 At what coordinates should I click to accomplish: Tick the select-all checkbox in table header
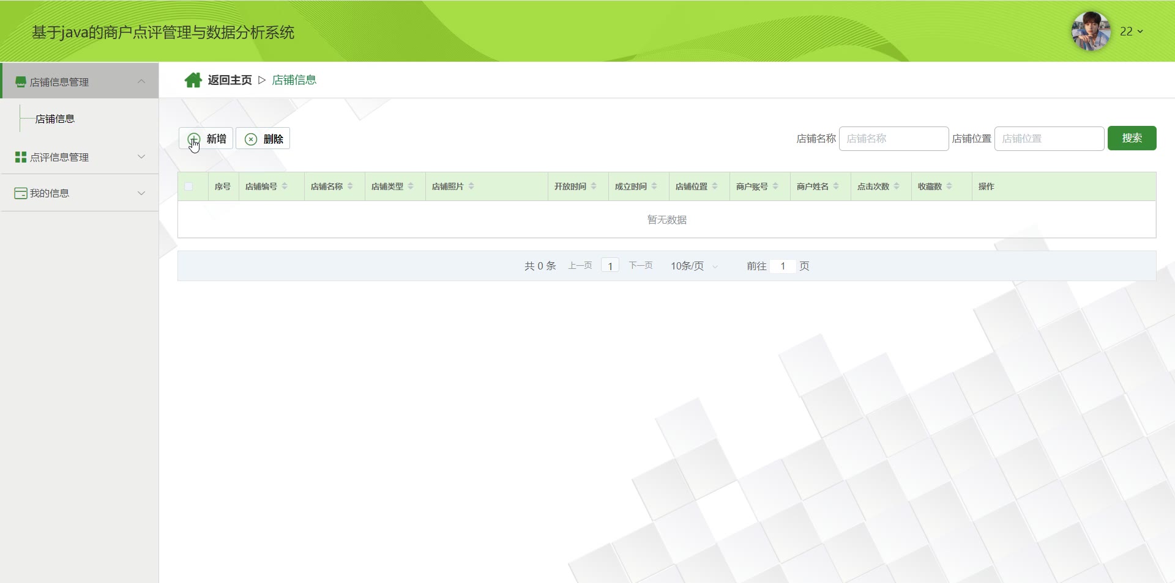(x=188, y=186)
